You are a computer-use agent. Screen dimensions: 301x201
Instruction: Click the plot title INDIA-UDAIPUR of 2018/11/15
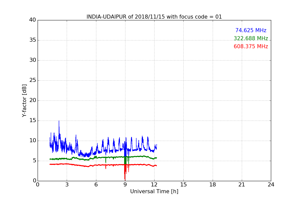coord(154,17)
